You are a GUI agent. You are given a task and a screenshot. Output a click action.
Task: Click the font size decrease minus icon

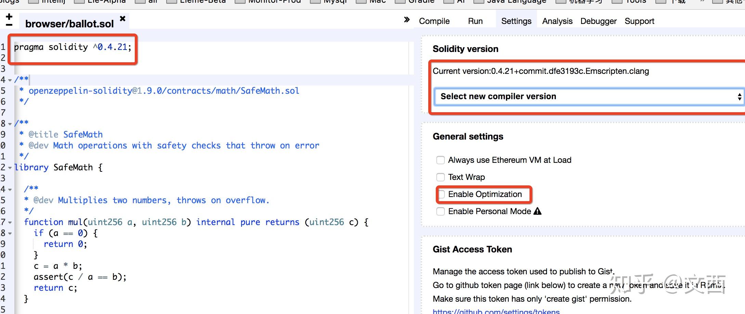click(9, 25)
